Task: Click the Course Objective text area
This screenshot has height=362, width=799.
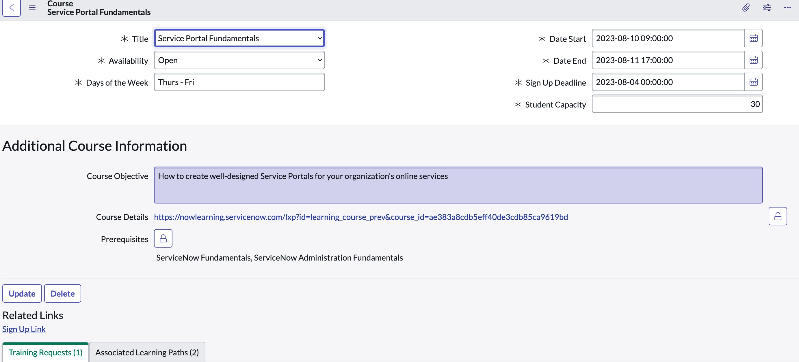Action: 458,185
